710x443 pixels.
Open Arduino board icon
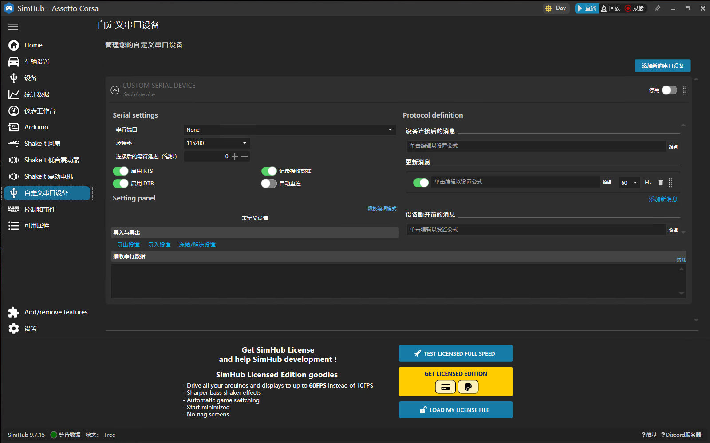14,127
